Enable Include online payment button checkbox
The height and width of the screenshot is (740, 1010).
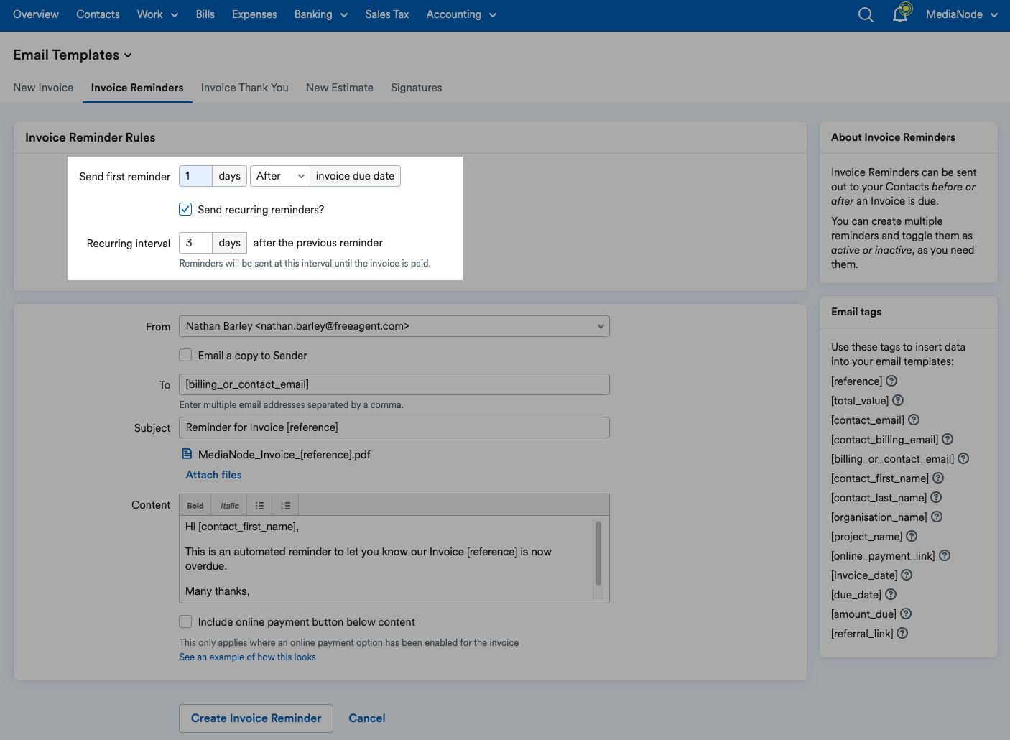pyautogui.click(x=185, y=621)
